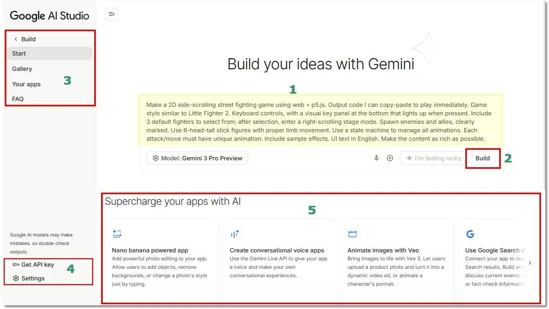Collapse the sidebar with the panel toggle icon
This screenshot has height=309, width=549.
[x=111, y=14]
